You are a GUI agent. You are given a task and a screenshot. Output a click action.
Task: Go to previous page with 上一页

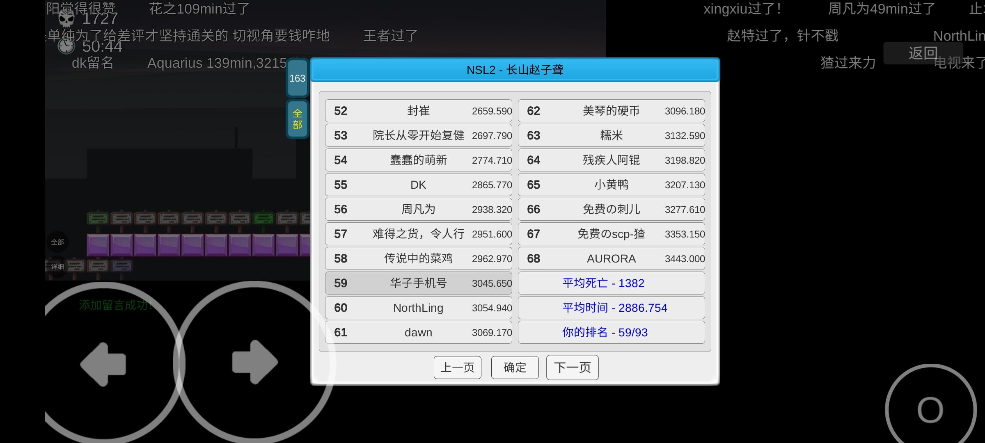point(457,367)
